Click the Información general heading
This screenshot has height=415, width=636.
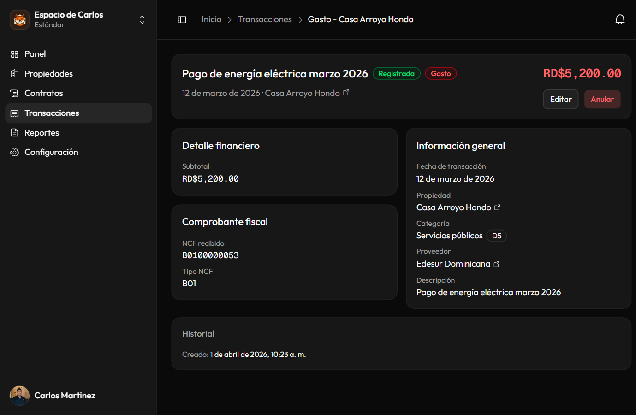(x=461, y=146)
